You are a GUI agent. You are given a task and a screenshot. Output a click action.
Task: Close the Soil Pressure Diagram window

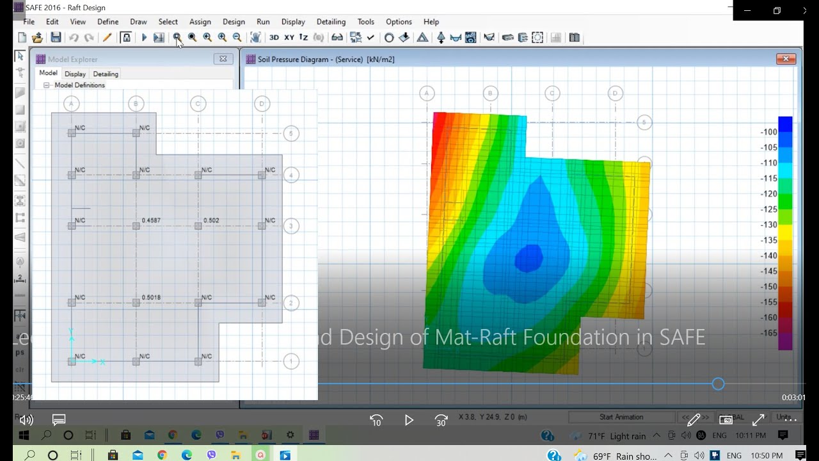(x=786, y=59)
